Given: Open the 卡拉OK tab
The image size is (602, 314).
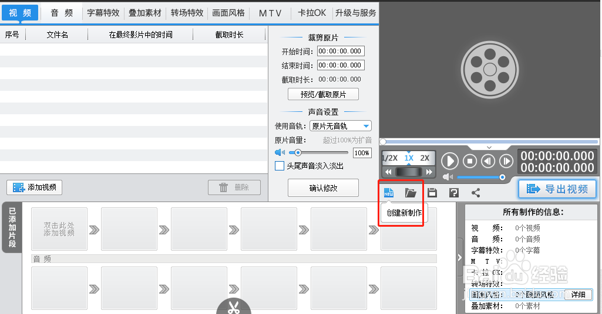Looking at the screenshot, I should [x=312, y=13].
